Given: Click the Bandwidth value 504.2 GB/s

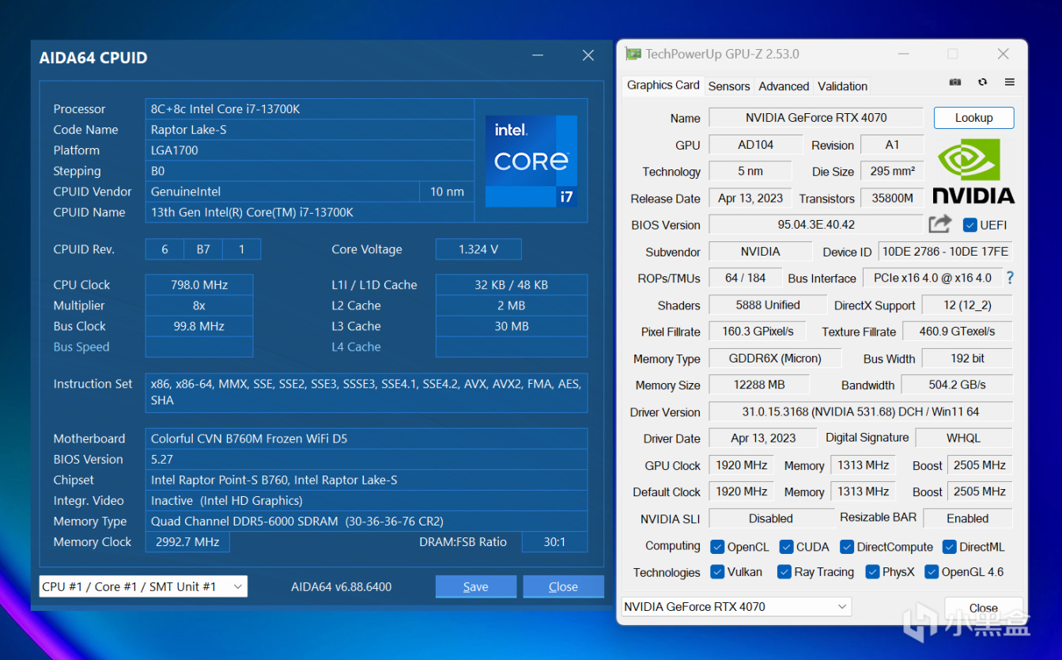Looking at the screenshot, I should pyautogui.click(x=957, y=385).
